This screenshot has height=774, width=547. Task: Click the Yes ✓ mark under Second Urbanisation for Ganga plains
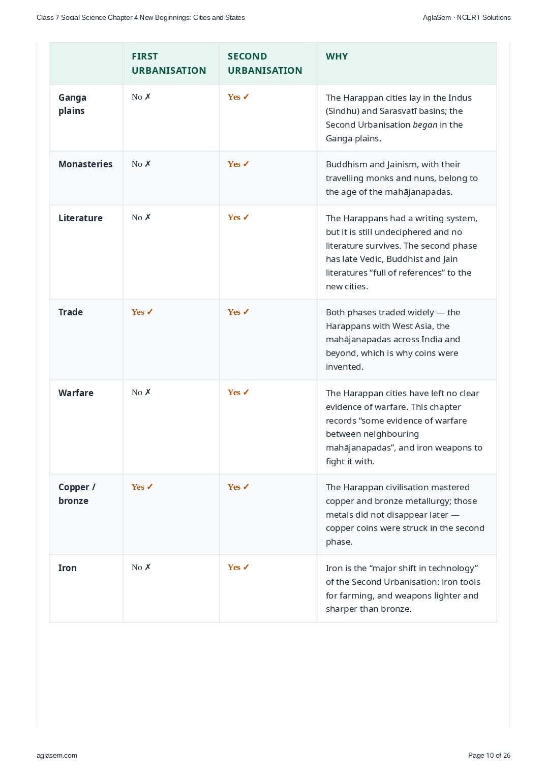click(238, 97)
